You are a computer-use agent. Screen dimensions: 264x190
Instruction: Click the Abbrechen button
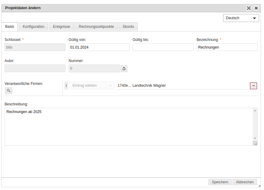(244, 182)
